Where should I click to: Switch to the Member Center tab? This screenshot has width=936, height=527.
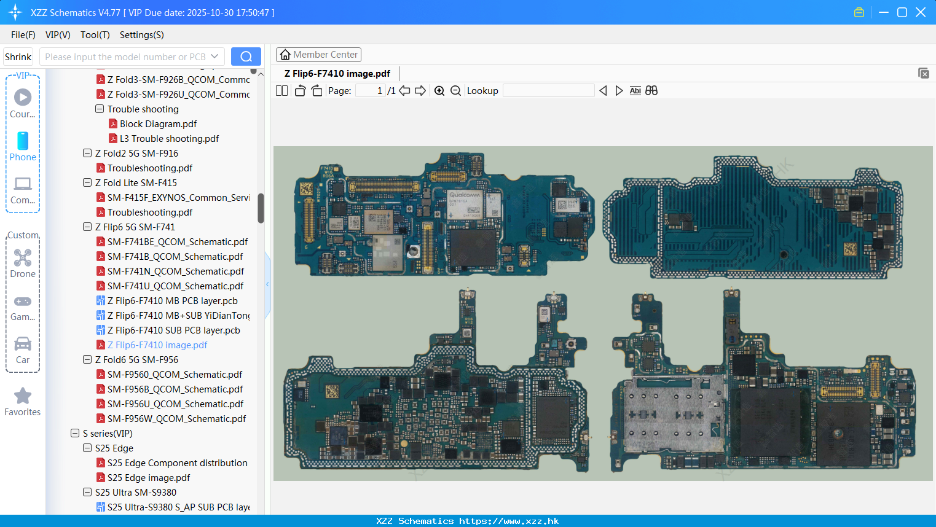click(x=318, y=55)
